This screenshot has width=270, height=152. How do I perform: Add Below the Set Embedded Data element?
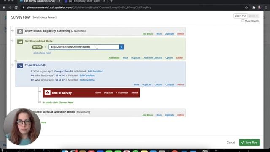point(114,58)
